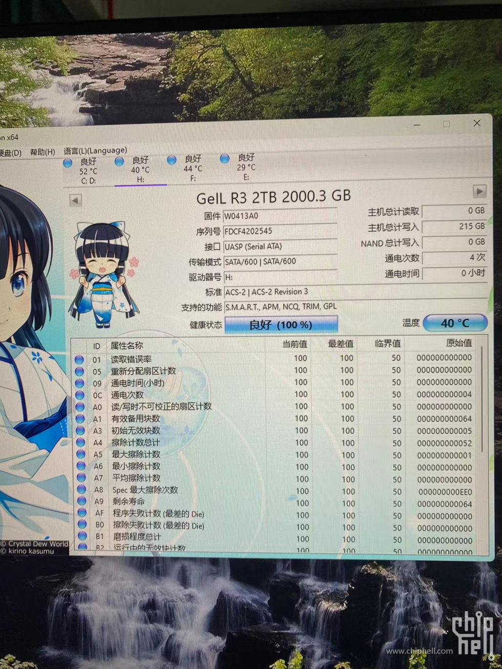Click the NAND 总计写入 value field
Viewport: 502px width, 669px height.
coord(454,242)
